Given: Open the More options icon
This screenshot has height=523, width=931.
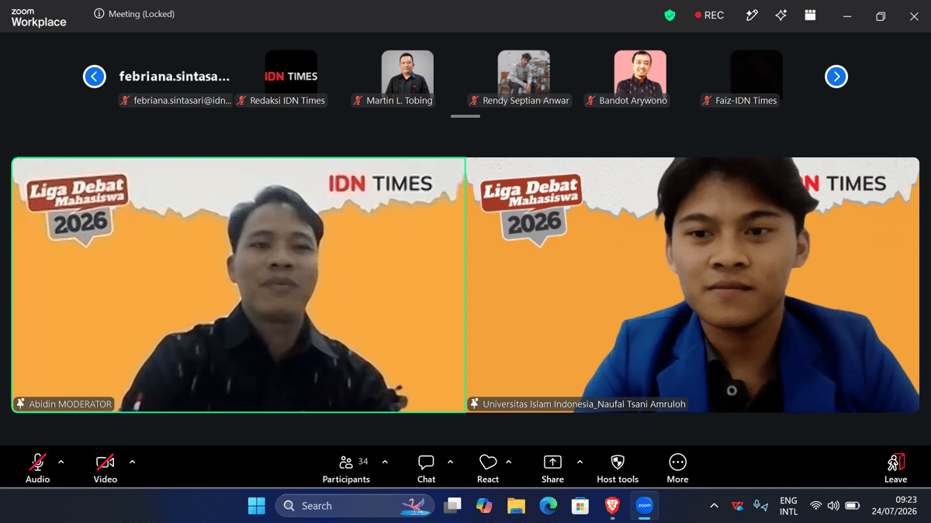Looking at the screenshot, I should click(x=677, y=462).
